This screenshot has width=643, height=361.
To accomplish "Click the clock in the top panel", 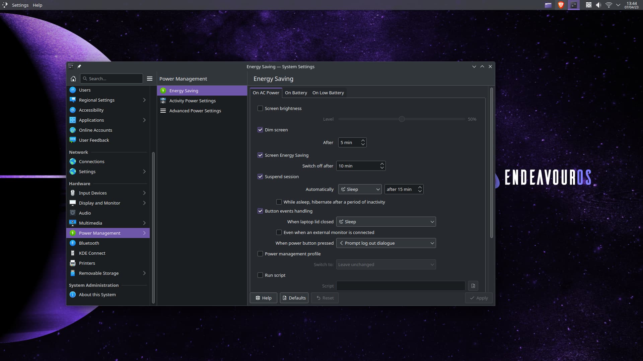I will pos(631,5).
